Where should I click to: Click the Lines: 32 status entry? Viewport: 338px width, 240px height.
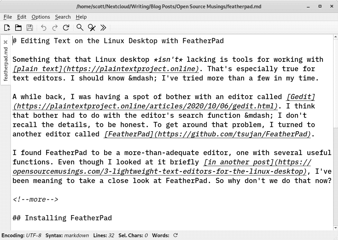tap(104, 236)
